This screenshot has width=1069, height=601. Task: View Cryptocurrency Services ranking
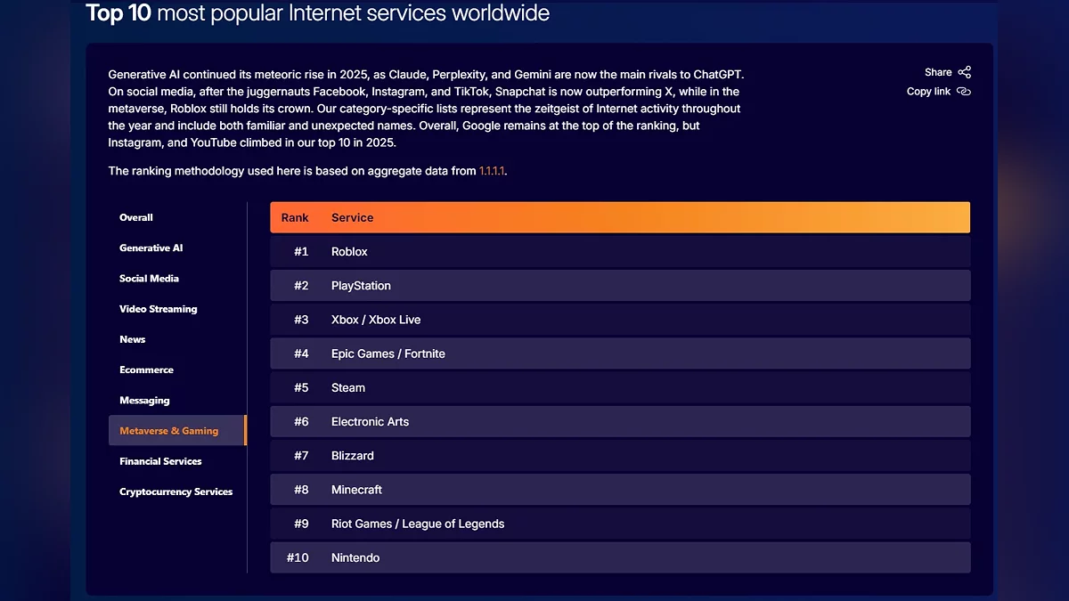[176, 491]
